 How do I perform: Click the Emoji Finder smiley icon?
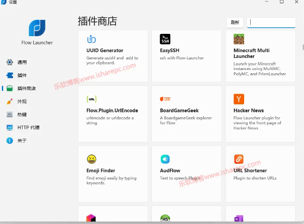point(91,159)
